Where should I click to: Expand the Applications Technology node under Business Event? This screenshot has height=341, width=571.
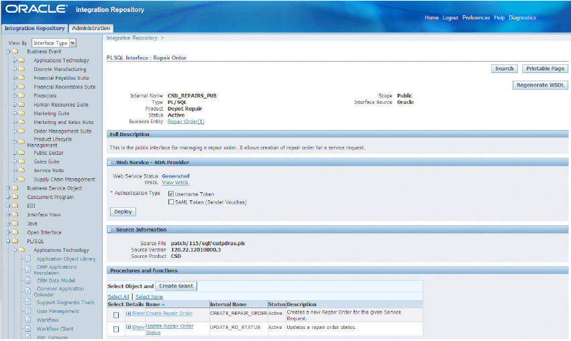15,60
